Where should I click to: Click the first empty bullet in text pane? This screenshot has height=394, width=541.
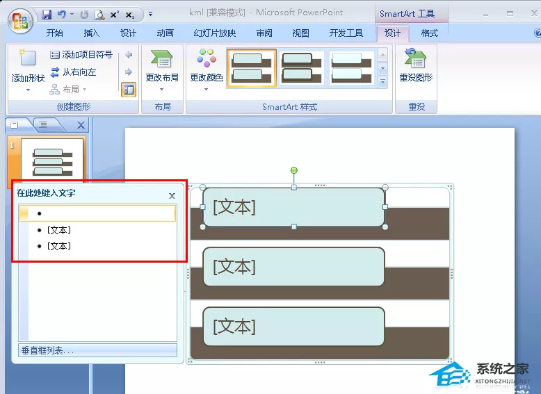click(98, 213)
